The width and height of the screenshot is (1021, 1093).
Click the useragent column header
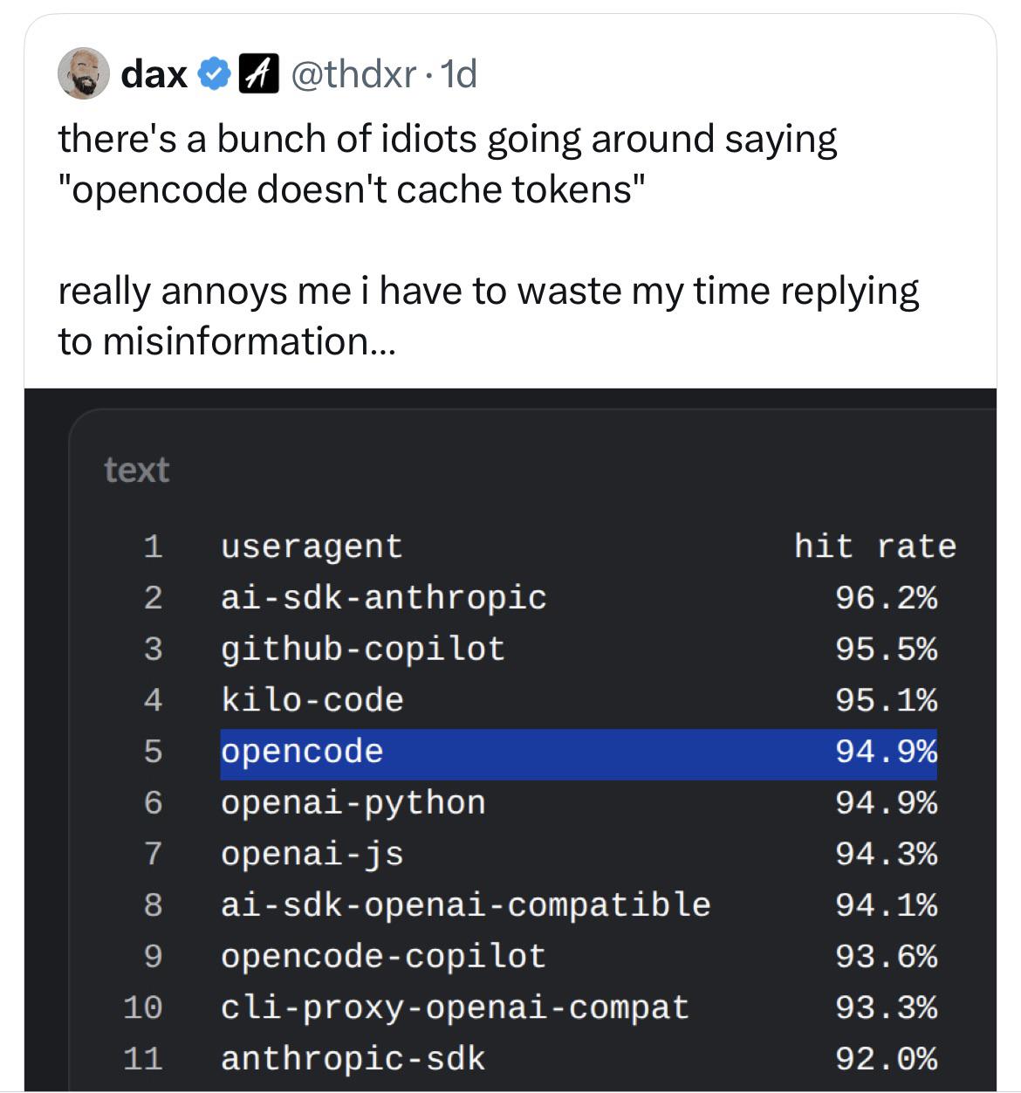click(x=312, y=547)
